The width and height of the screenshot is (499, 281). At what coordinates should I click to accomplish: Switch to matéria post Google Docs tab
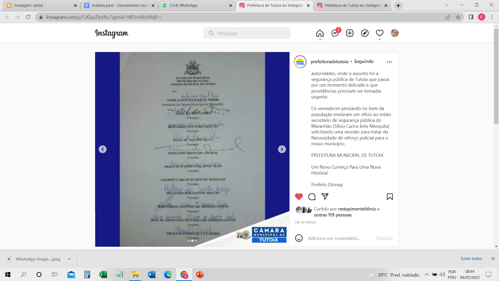120,6
